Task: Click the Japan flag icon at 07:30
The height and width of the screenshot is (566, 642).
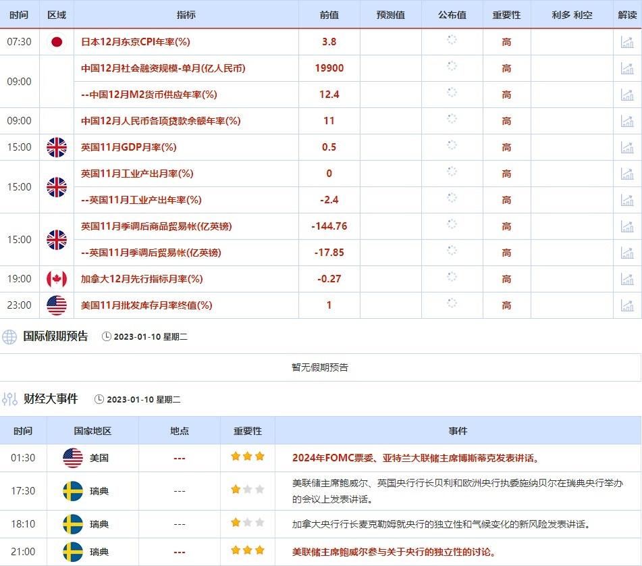Action: point(57,42)
